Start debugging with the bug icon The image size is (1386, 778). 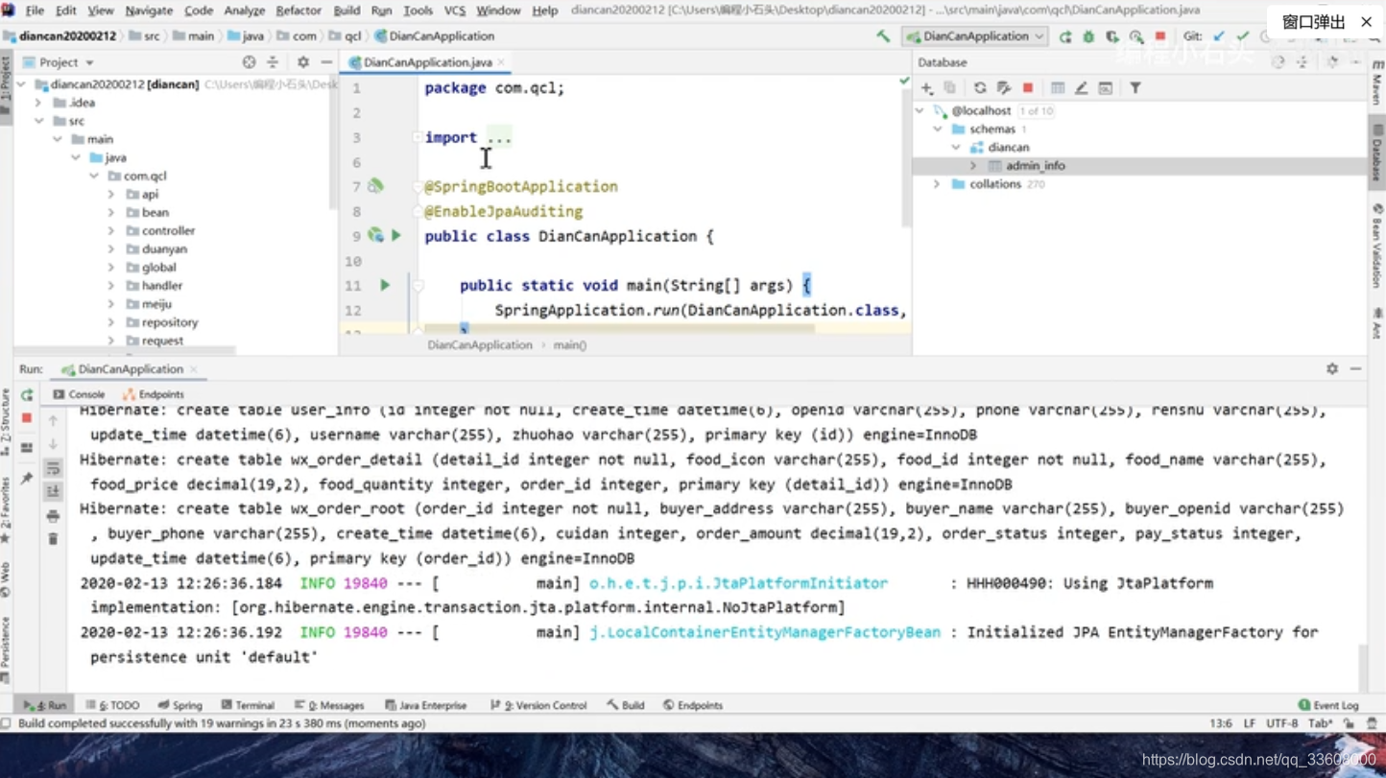click(x=1088, y=36)
